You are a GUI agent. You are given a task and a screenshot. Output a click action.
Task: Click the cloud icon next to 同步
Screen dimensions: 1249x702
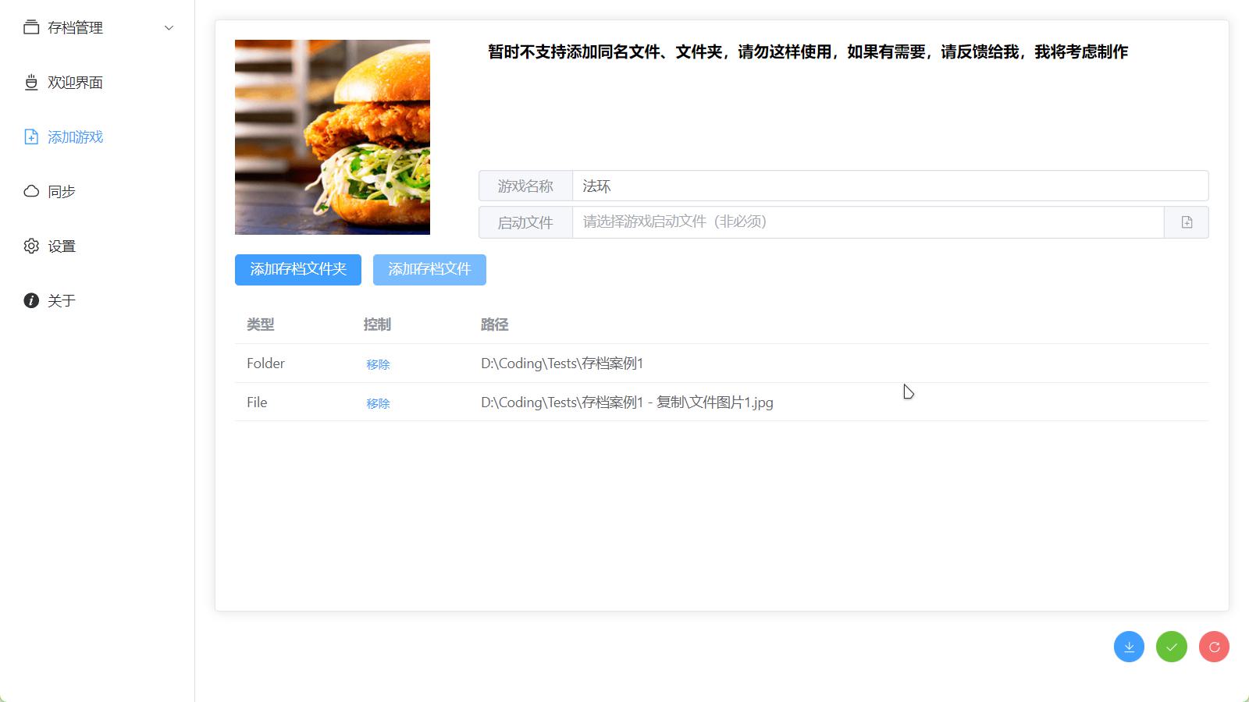(31, 191)
